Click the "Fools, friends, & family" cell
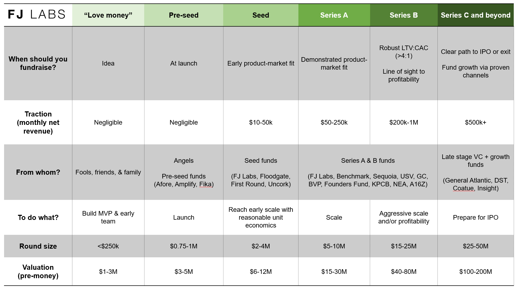Image resolution: width=517 pixels, height=289 pixels. [x=108, y=172]
